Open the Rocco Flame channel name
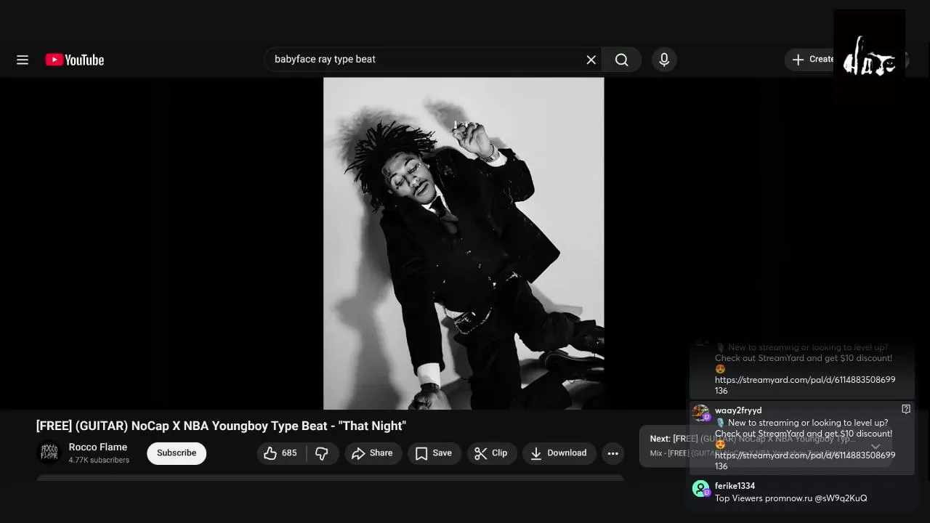The height and width of the screenshot is (523, 930). tap(98, 447)
